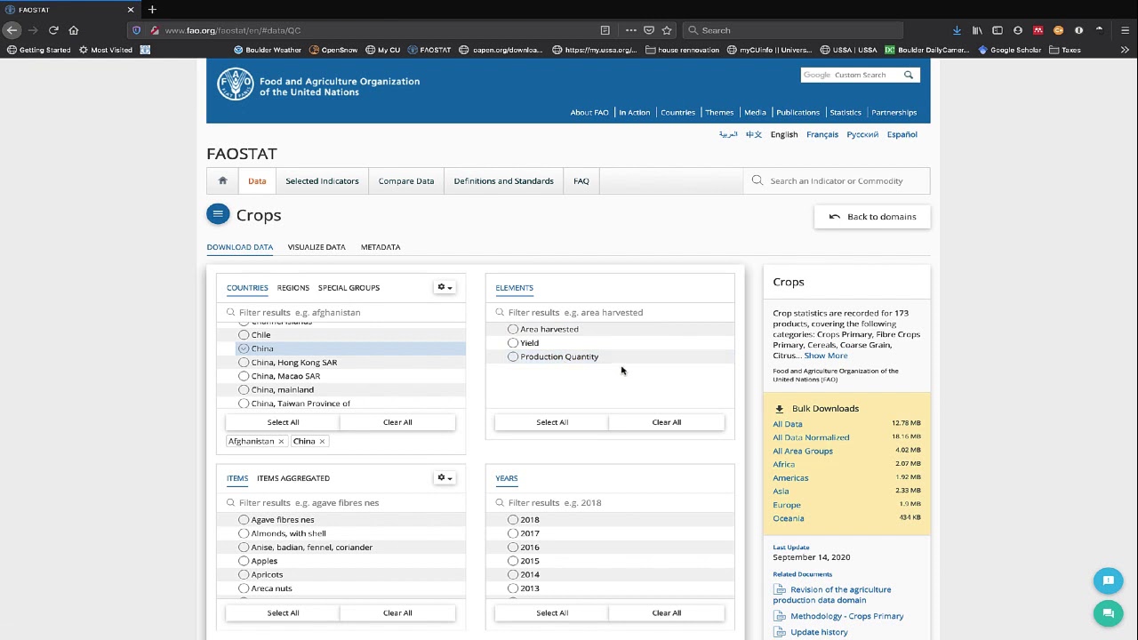Open a new browser tab

pyautogui.click(x=152, y=10)
